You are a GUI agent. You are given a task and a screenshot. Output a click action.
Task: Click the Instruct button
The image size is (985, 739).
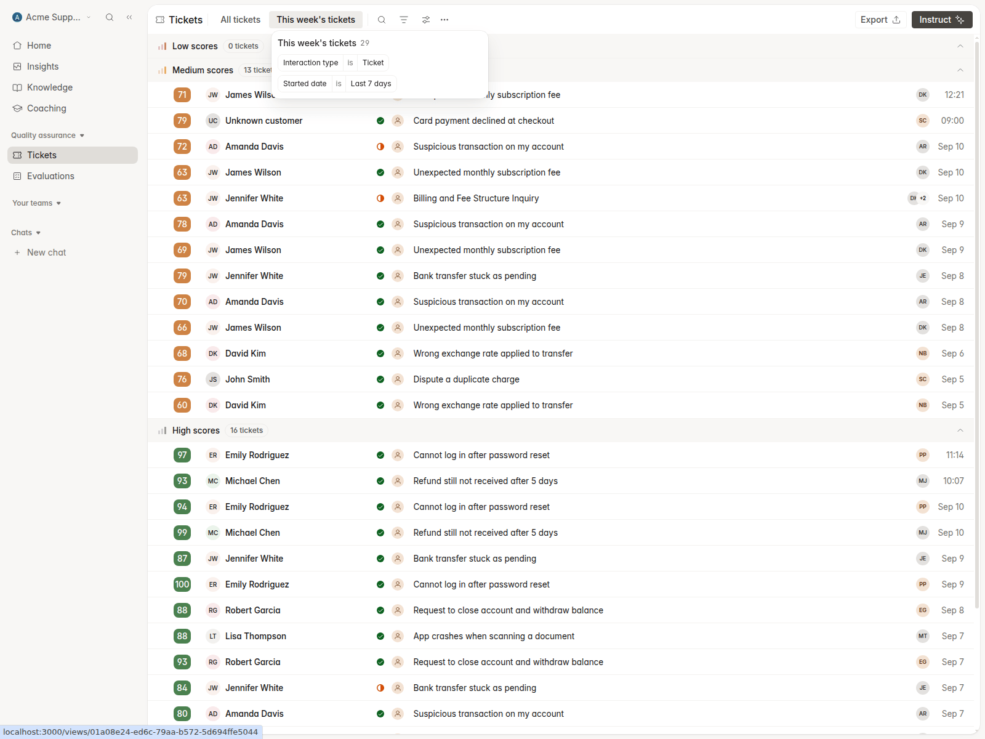942,20
